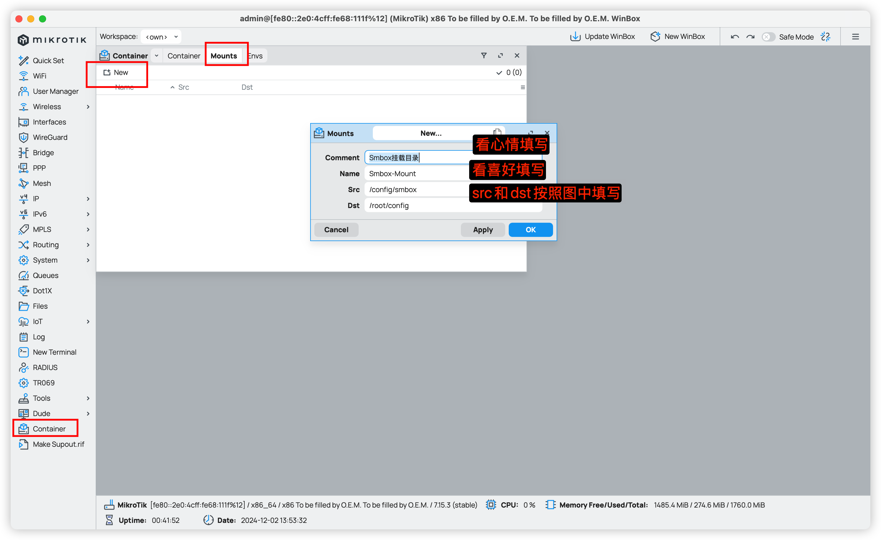Open the TR069 section
The height and width of the screenshot is (540, 881).
[x=44, y=383]
